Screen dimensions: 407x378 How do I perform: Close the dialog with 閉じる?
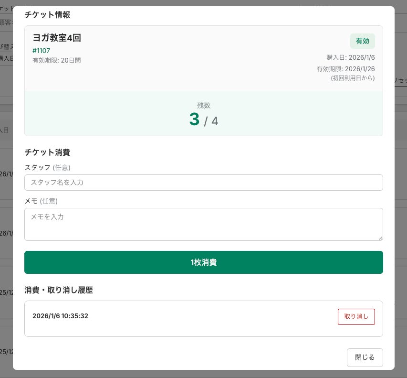[x=365, y=357]
